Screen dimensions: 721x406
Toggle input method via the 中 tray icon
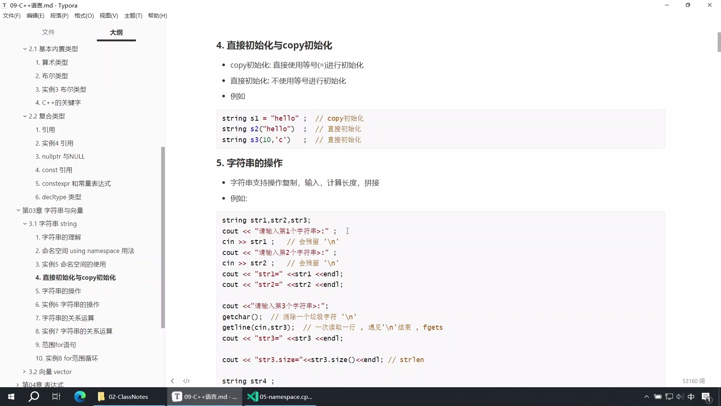[x=691, y=396]
